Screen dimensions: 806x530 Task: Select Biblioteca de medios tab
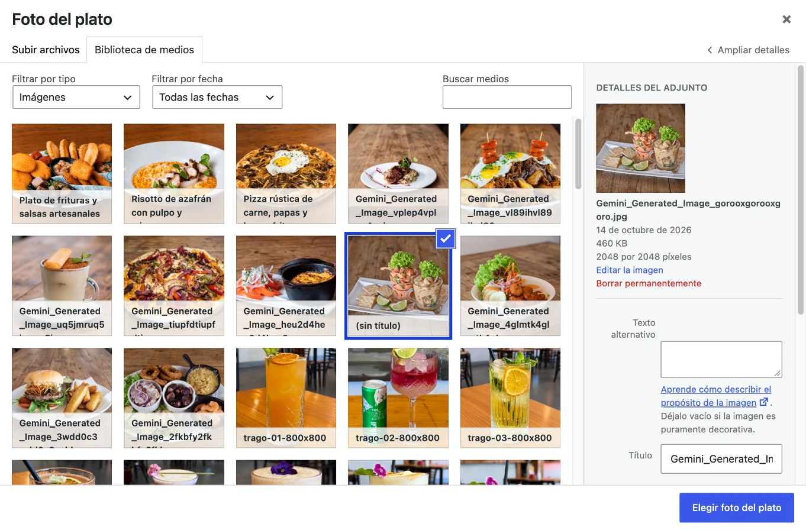(144, 50)
